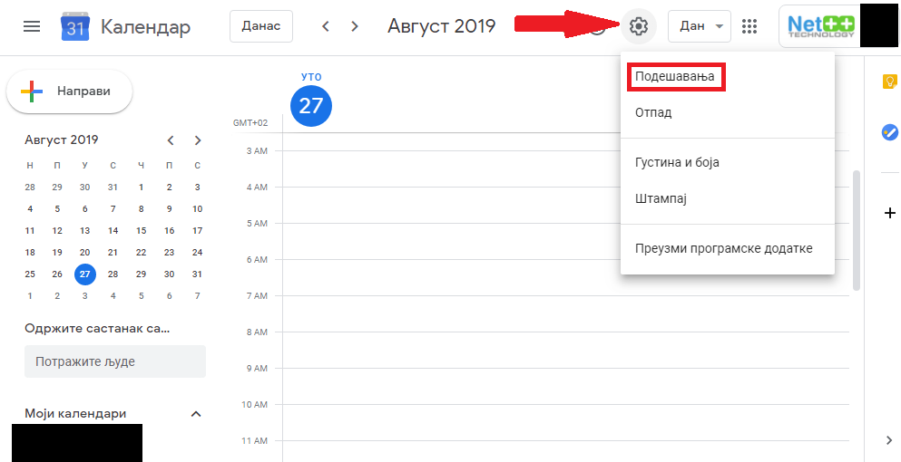Go to previous day in header
The image size is (901, 462).
pos(326,27)
